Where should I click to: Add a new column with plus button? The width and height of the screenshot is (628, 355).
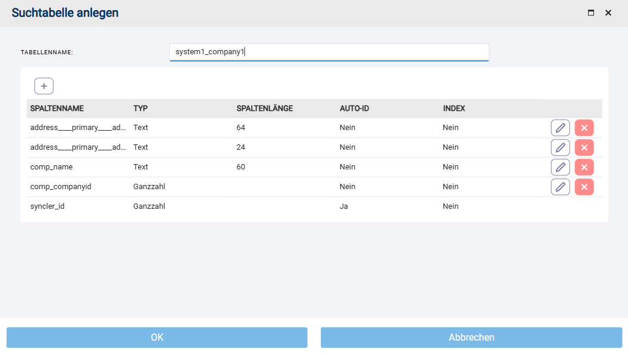(44, 86)
